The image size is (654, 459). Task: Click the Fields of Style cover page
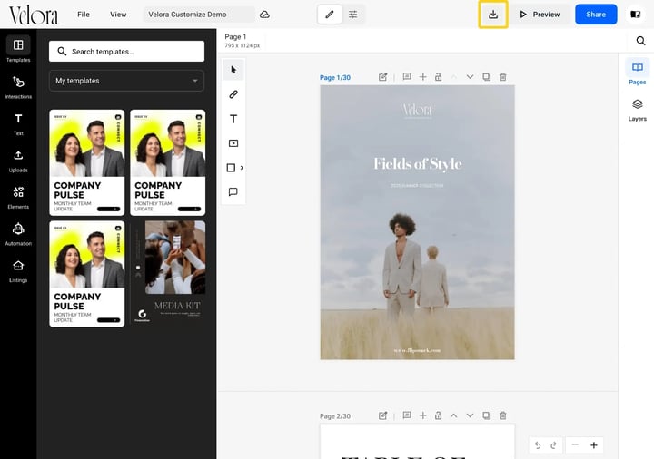pos(417,222)
